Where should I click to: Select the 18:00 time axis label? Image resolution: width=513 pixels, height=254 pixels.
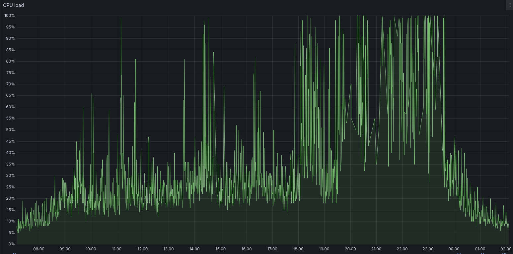click(298, 249)
